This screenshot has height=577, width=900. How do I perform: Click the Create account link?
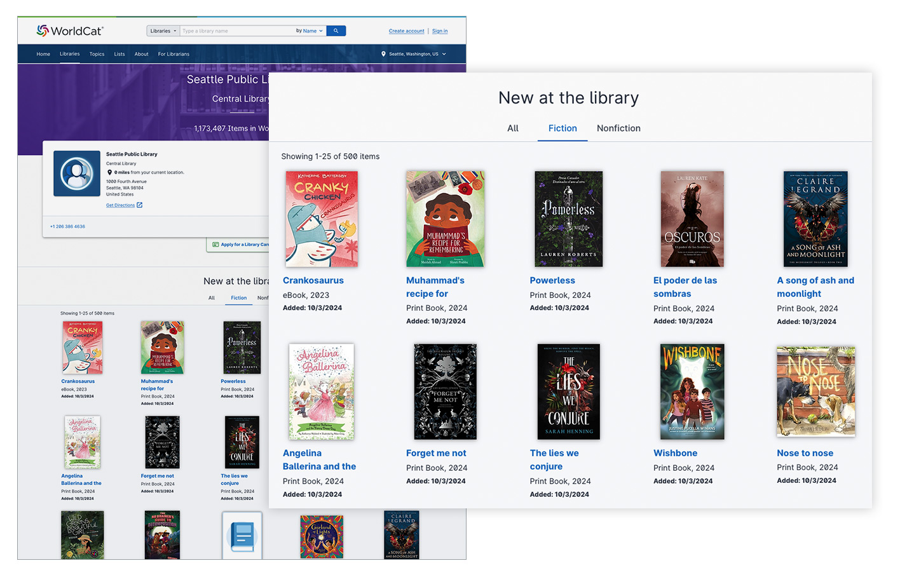click(406, 31)
